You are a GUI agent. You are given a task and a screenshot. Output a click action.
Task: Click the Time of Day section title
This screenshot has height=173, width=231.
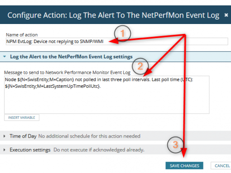tap(23, 136)
